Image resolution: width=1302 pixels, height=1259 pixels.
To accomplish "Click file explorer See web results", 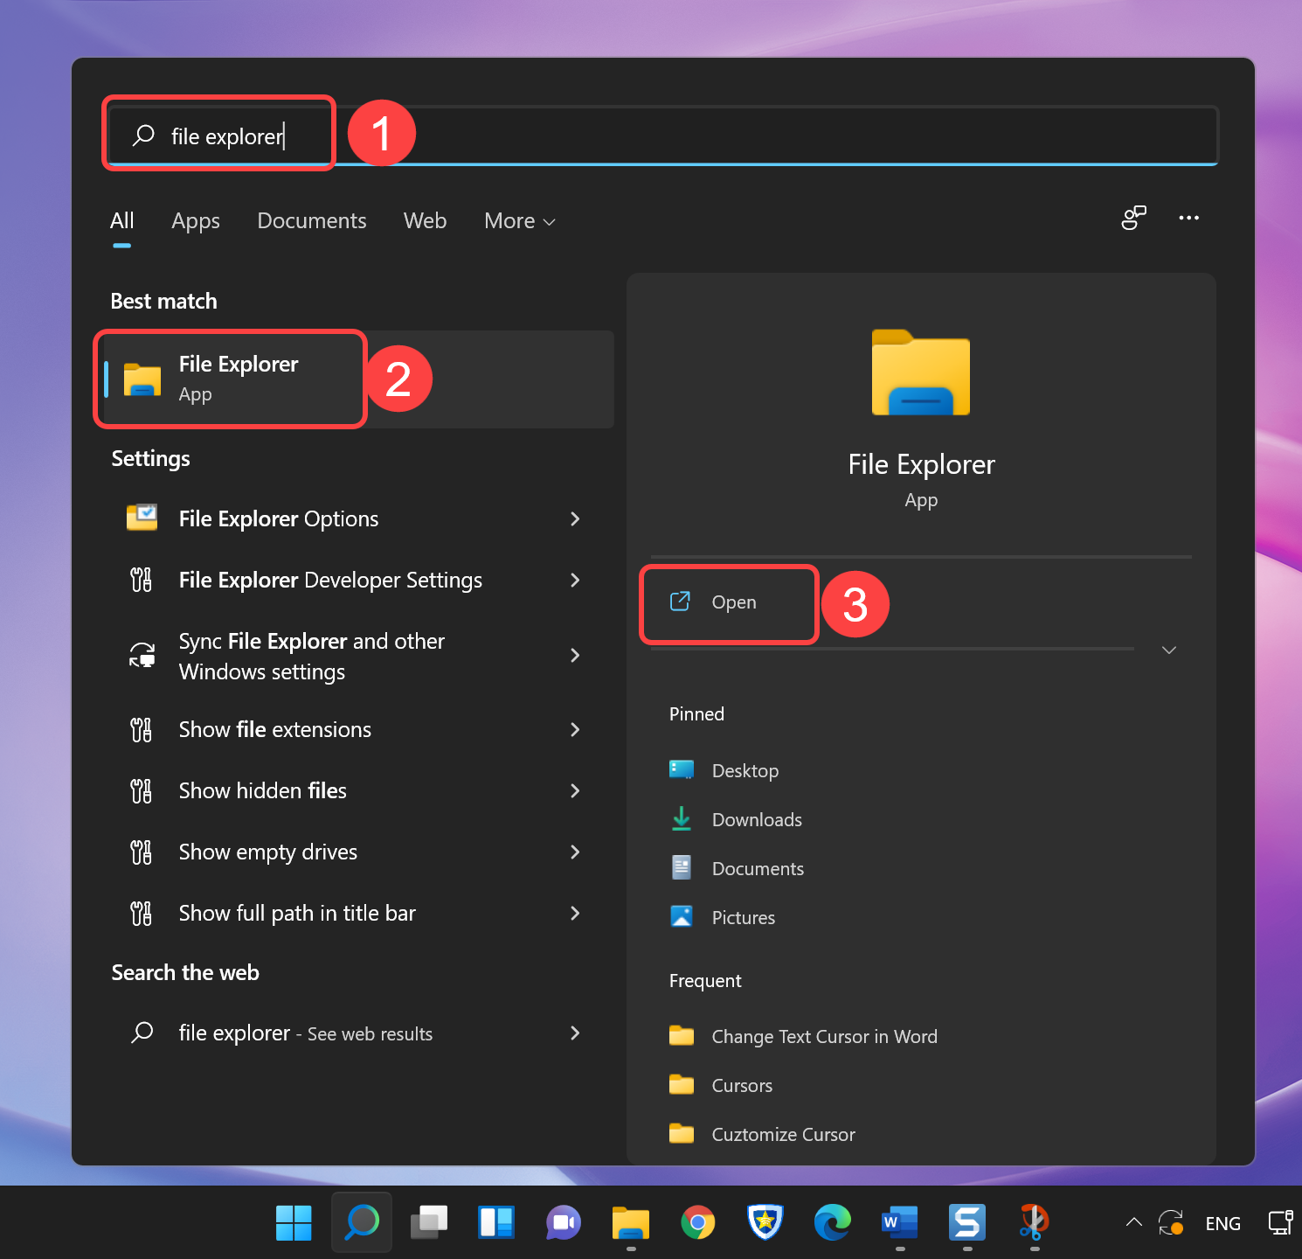I will click(x=359, y=1033).
